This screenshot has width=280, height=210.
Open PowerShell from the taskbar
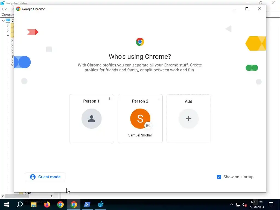[87, 205]
